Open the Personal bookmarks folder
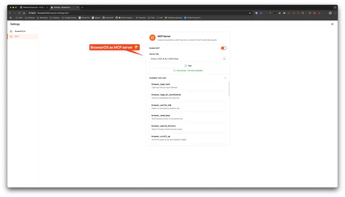The width and height of the screenshot is (345, 197). pos(30,18)
